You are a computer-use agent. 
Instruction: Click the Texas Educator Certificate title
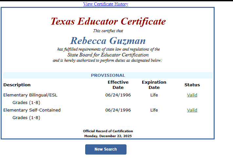click(108, 21)
